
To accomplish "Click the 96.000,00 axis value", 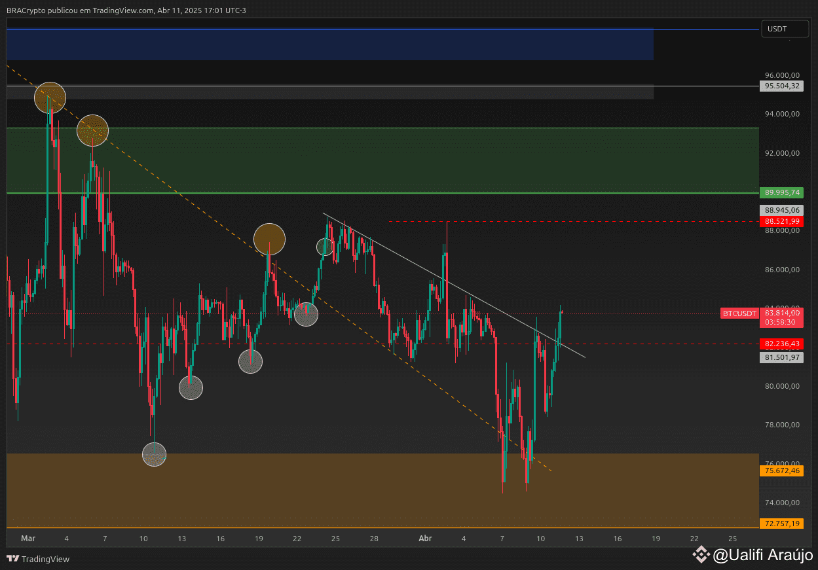I will tap(782, 75).
